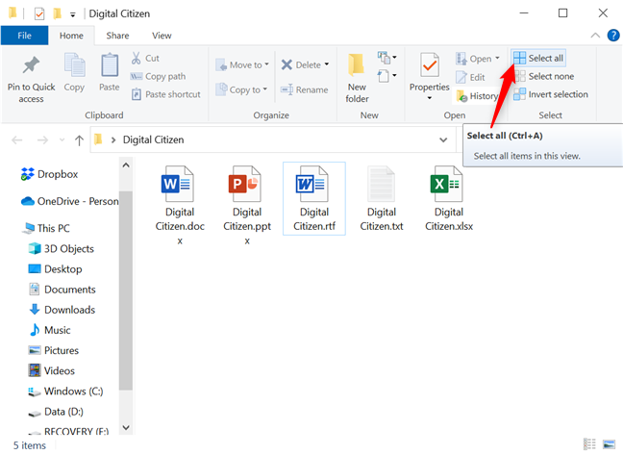The image size is (623, 455).
Task: Switch to the Share tab
Action: coord(117,36)
